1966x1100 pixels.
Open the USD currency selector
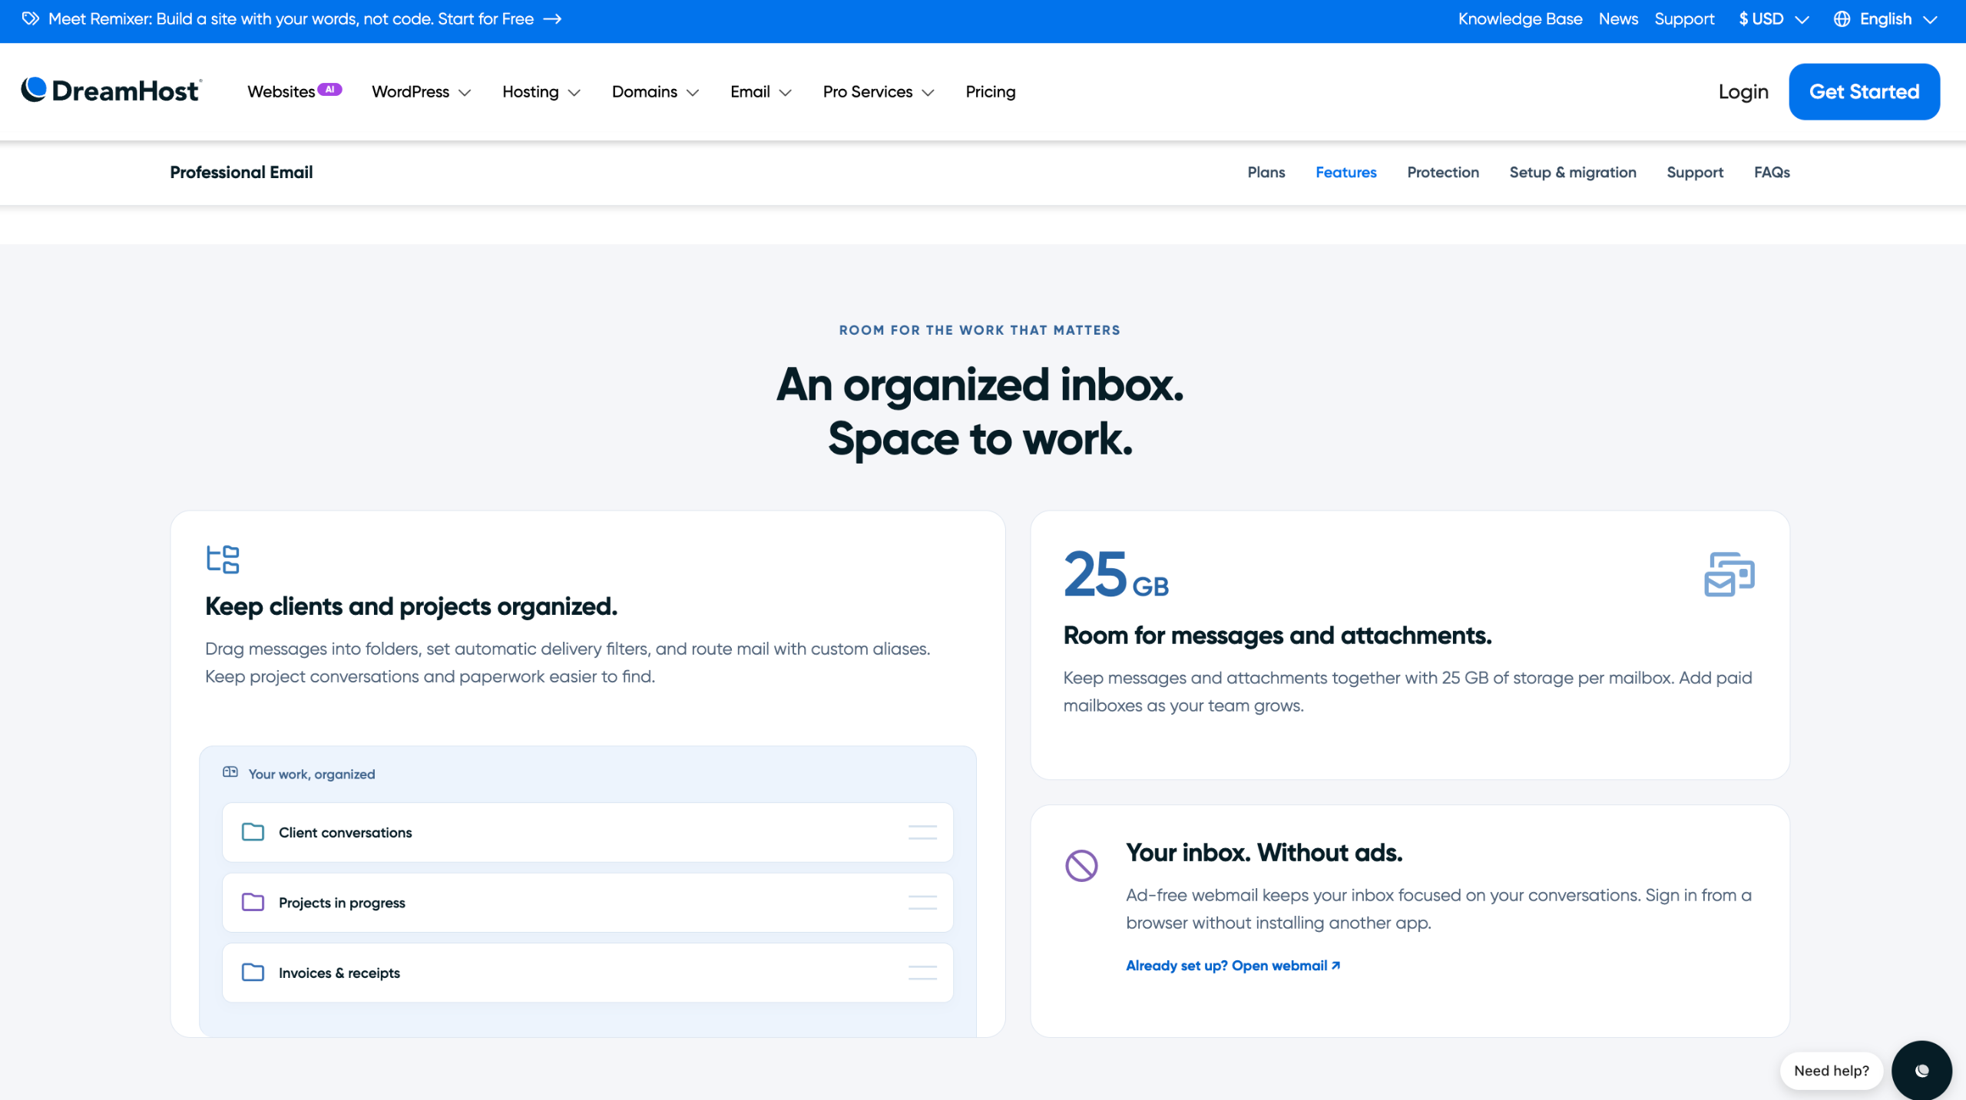tap(1774, 18)
